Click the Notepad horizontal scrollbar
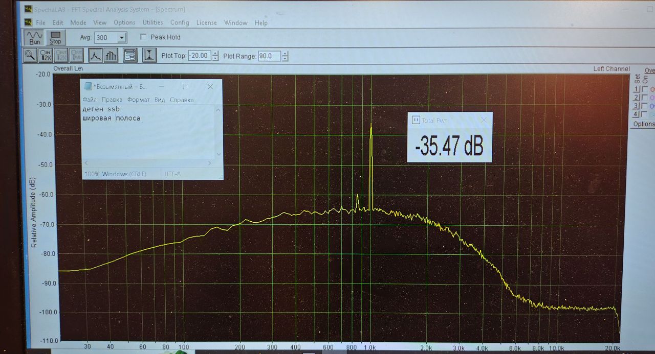Screen dimensions: 655x354 tap(148, 163)
